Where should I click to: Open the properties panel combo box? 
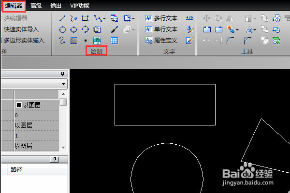pyautogui.click(x=34, y=84)
